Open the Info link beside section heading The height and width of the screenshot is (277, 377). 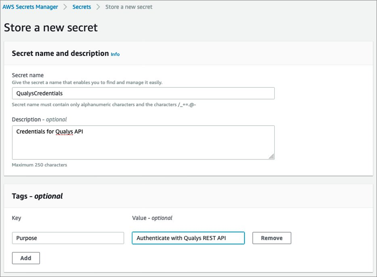coord(115,54)
